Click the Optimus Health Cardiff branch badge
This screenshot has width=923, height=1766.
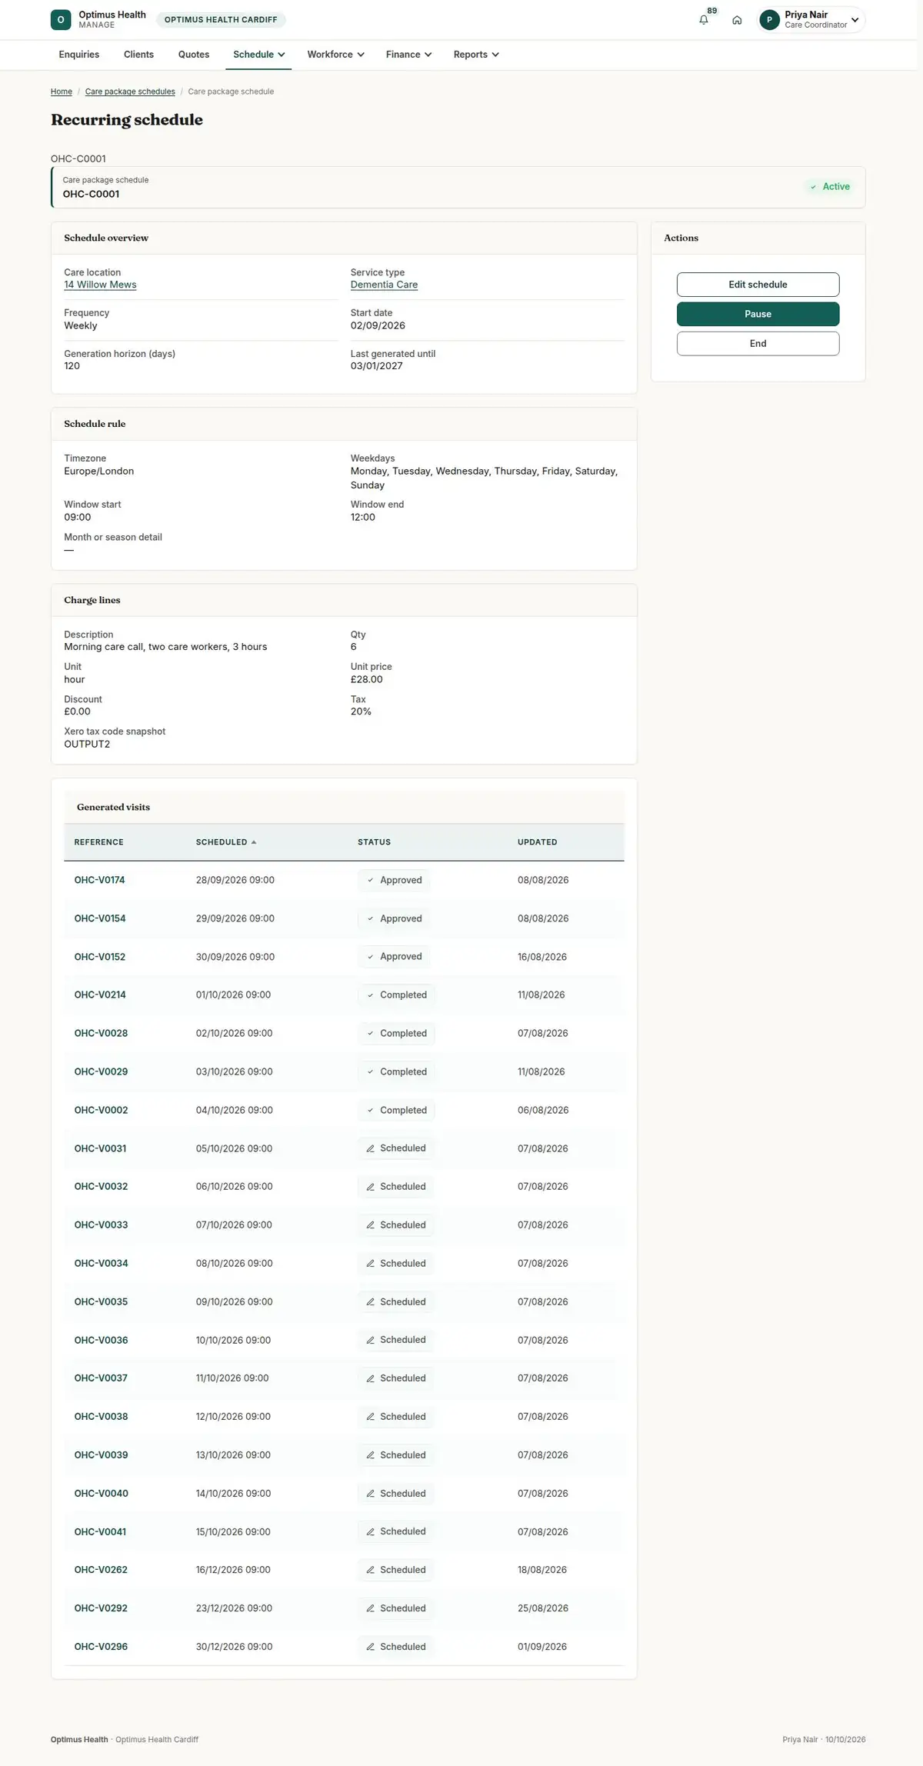click(221, 20)
